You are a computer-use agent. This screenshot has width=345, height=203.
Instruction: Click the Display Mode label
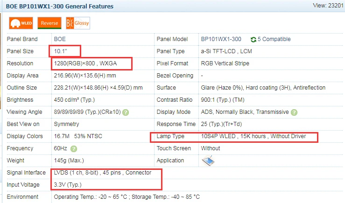point(174,112)
